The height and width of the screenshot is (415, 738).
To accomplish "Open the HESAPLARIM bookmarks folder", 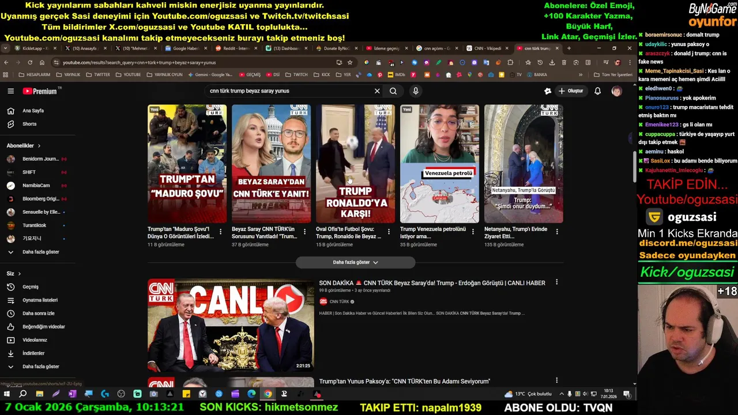I will click(34, 75).
